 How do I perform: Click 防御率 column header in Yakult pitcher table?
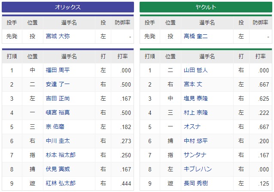[x=260, y=23]
